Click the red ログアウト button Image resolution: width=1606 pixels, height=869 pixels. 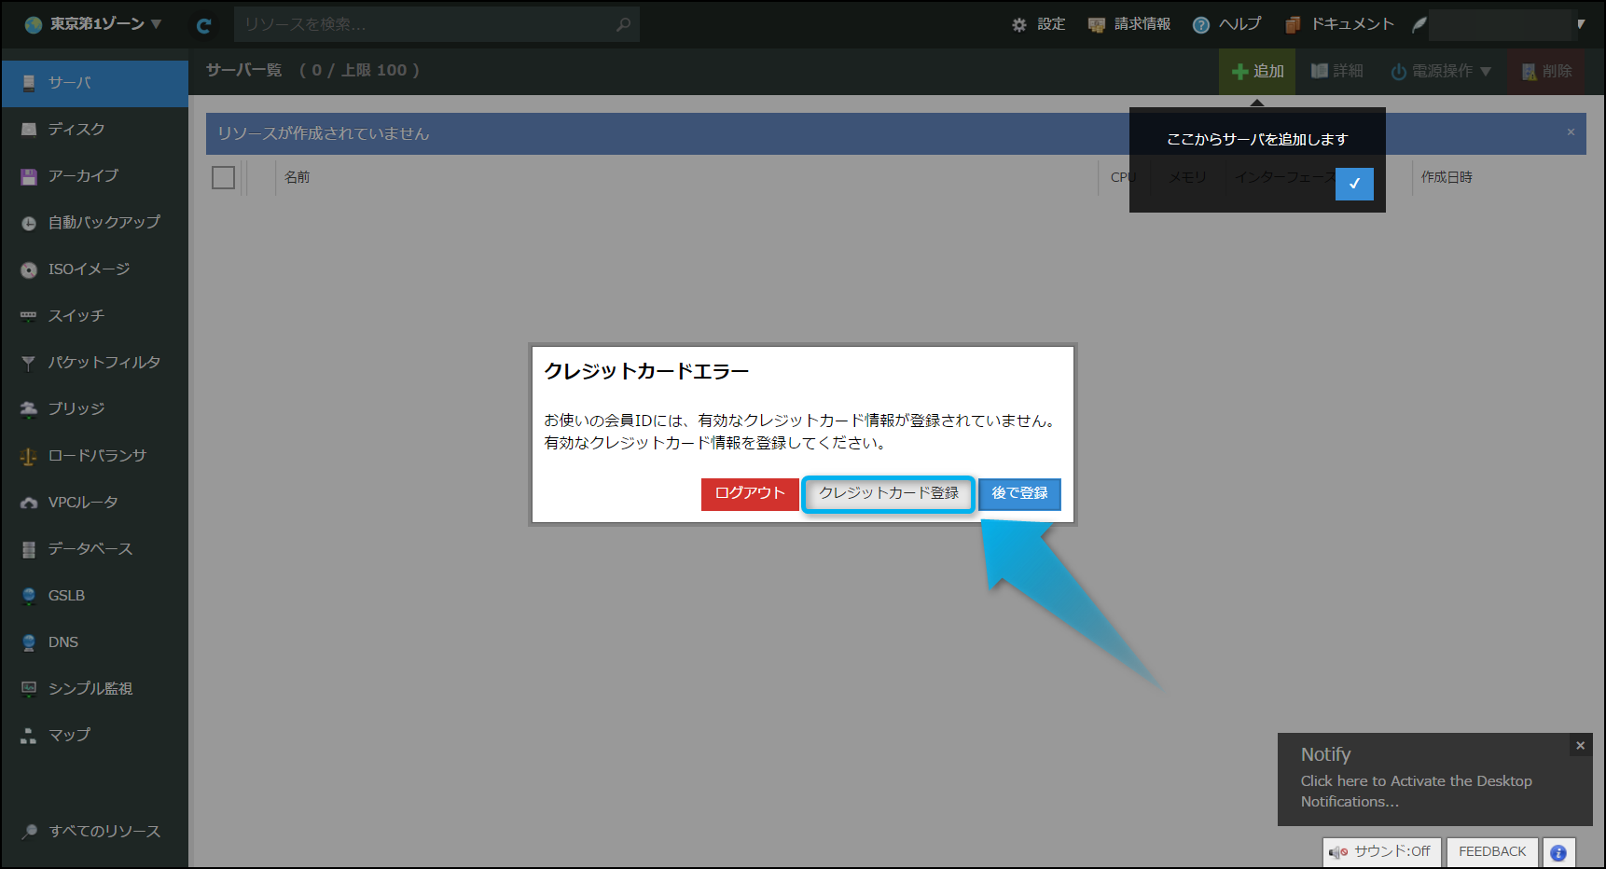point(750,493)
